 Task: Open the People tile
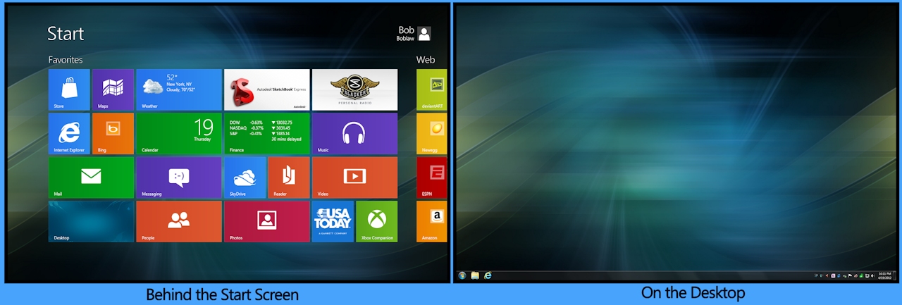(179, 221)
